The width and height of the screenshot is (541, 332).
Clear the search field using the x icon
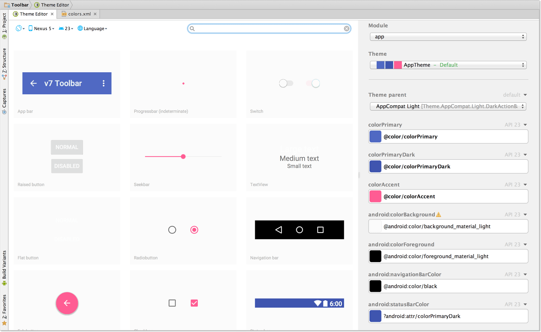[347, 28]
